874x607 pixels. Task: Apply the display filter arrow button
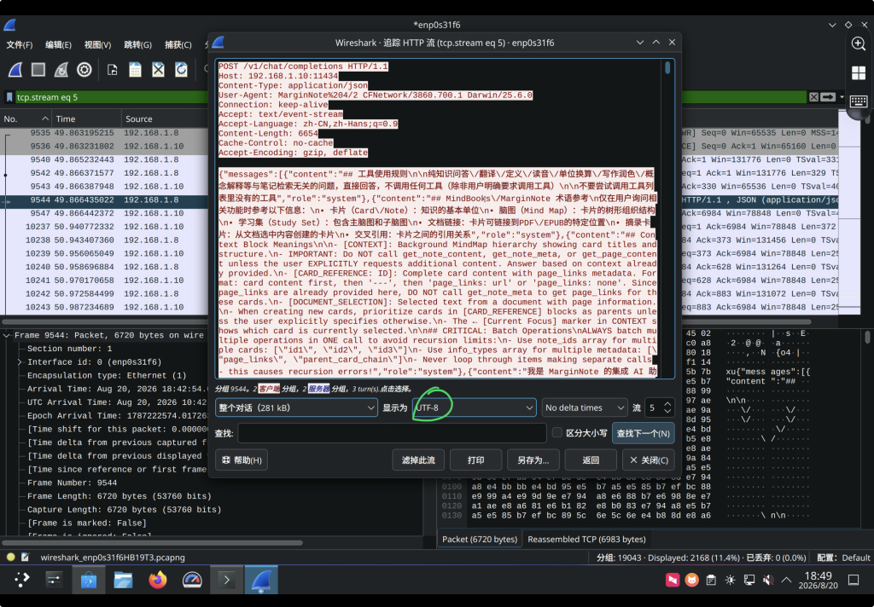(828, 97)
